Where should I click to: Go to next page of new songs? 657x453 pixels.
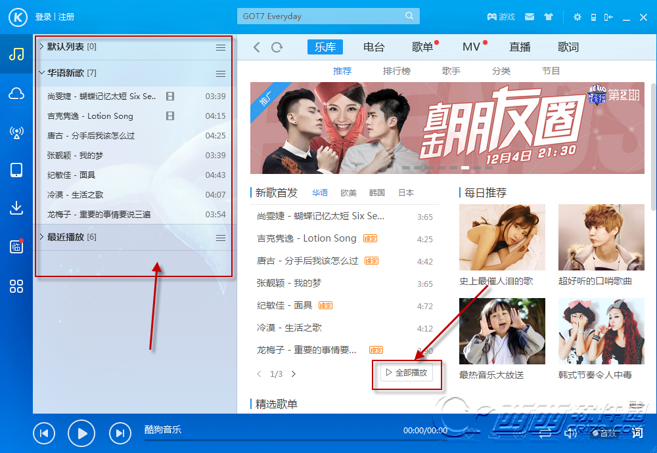(294, 374)
